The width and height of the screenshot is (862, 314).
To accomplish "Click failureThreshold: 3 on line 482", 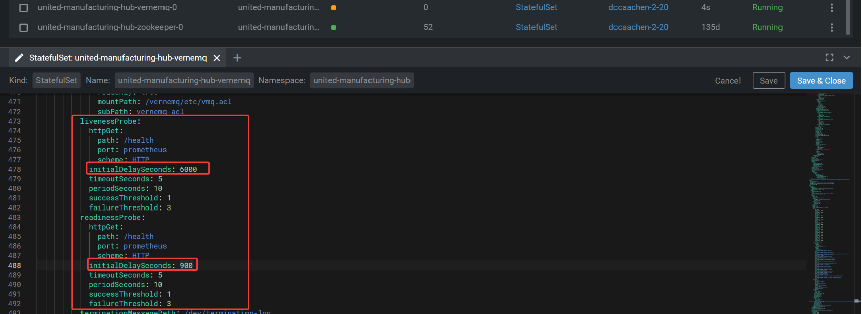I will point(130,207).
